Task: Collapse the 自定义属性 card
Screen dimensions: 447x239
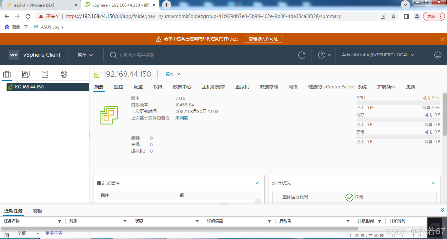Action: coord(258,183)
